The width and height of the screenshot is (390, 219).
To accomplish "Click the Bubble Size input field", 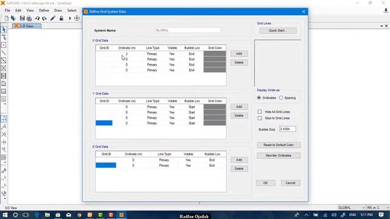I will click(287, 129).
